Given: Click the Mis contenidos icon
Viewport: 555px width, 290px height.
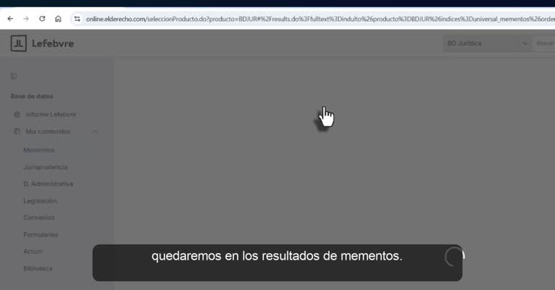Looking at the screenshot, I should point(17,132).
